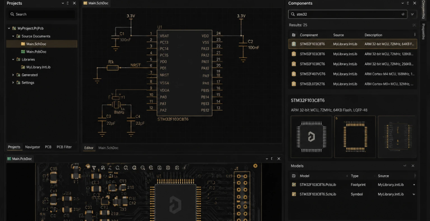The height and width of the screenshot is (221, 430).
Task: Click the search magnifier in Projects panel
Action: click(x=12, y=14)
